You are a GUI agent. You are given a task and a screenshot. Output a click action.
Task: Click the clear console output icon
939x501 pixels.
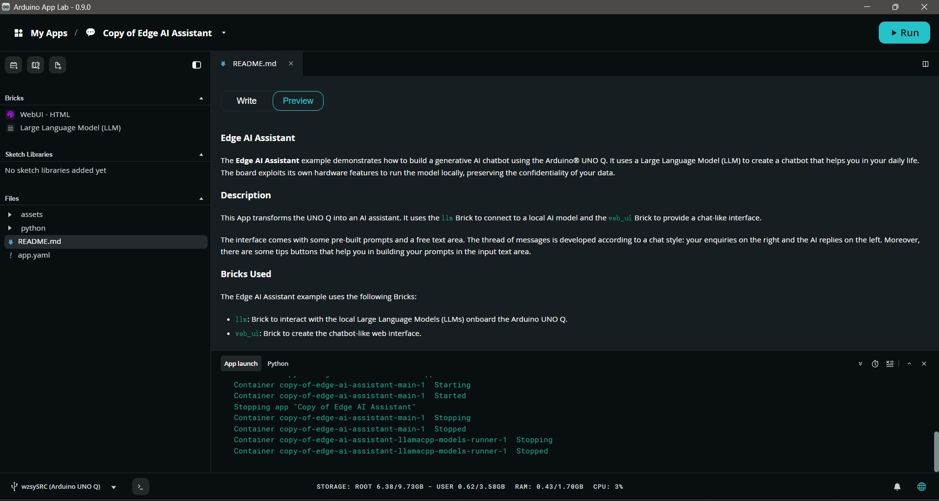click(890, 364)
